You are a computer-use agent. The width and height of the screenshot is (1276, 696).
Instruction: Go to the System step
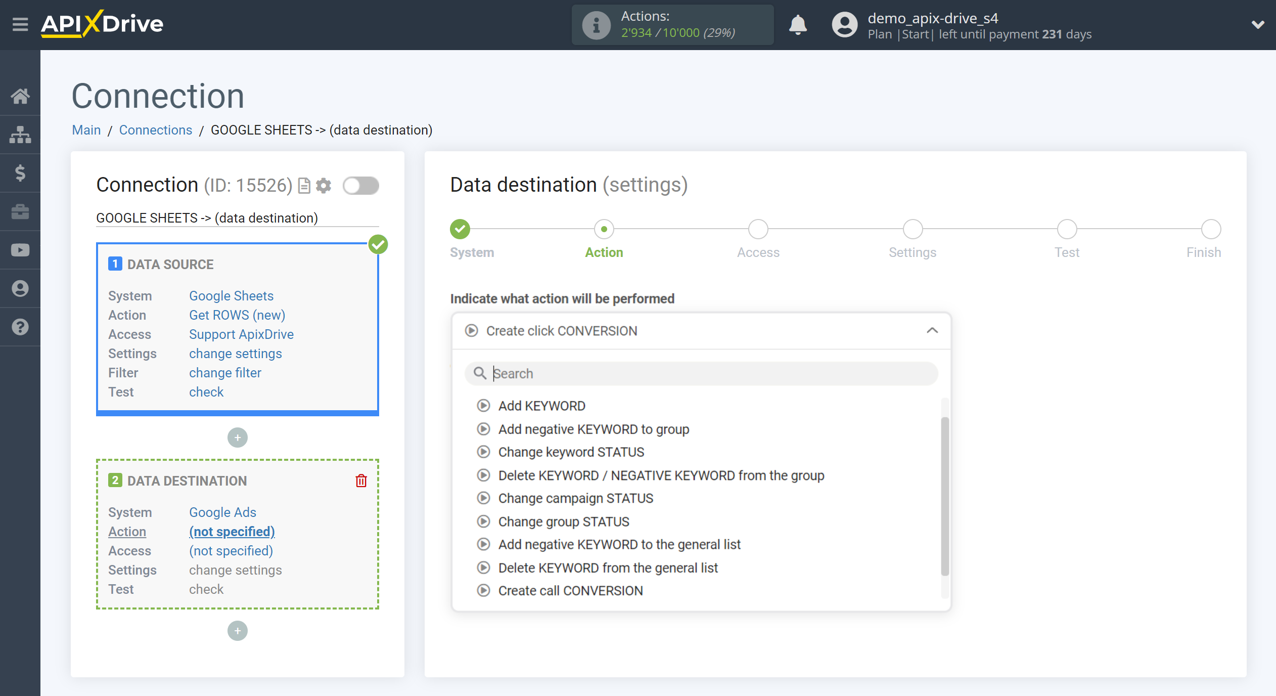pyautogui.click(x=460, y=229)
